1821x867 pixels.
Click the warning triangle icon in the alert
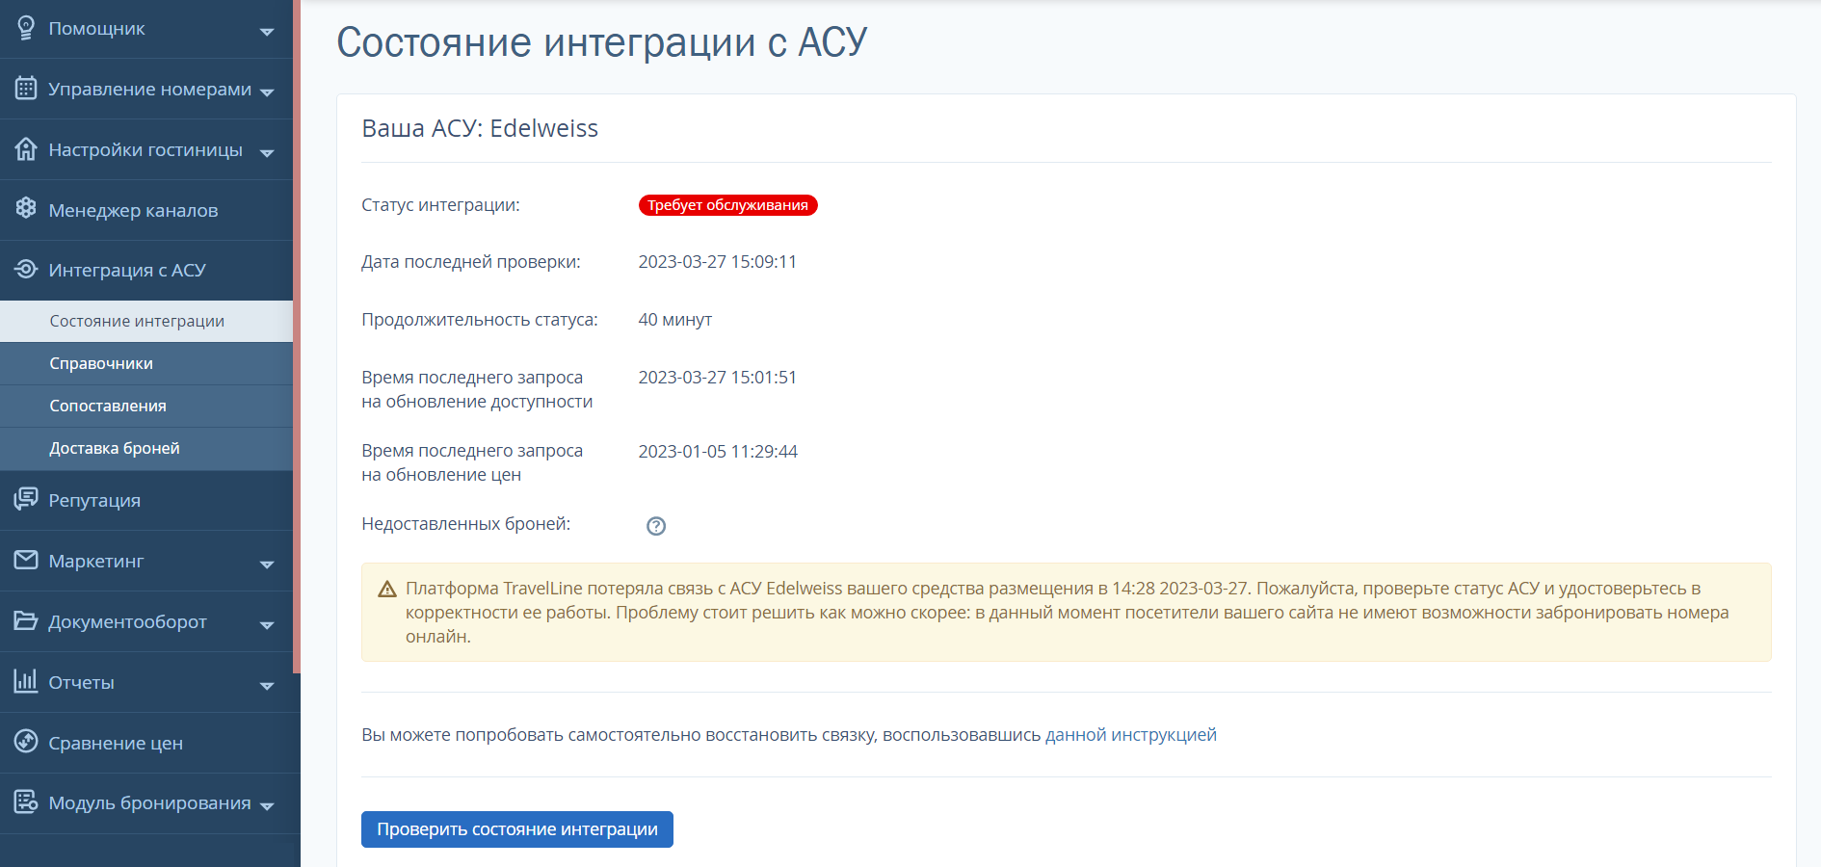(387, 589)
